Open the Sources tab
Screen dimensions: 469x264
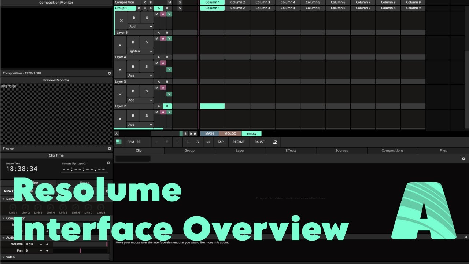click(x=341, y=151)
